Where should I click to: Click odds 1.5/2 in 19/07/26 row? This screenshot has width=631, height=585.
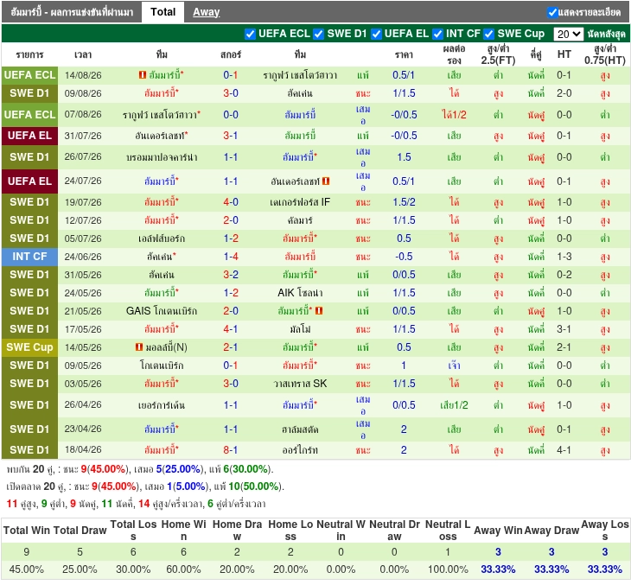coord(404,202)
